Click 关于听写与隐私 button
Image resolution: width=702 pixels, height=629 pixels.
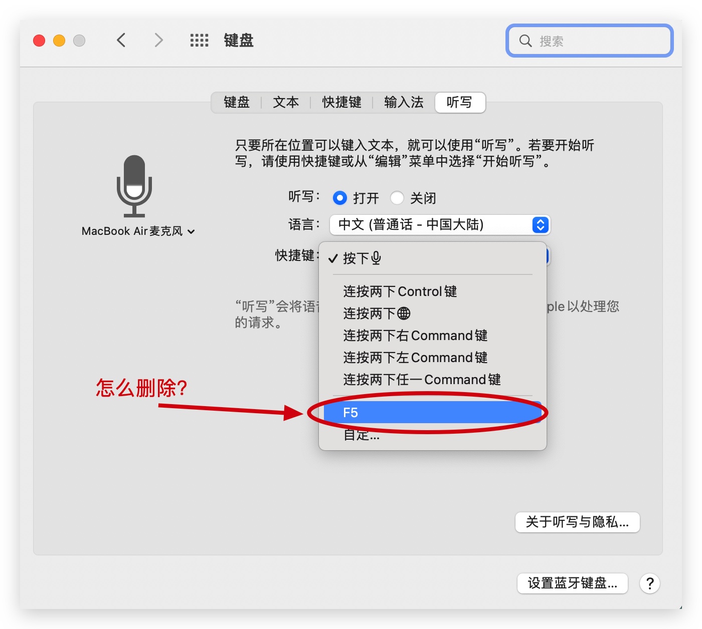pos(577,522)
